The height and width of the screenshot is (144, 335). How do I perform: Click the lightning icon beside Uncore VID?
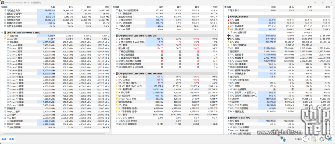[5, 39]
